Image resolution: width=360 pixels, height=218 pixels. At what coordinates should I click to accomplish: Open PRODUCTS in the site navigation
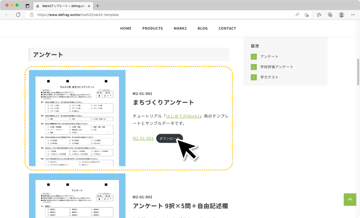pyautogui.click(x=153, y=28)
